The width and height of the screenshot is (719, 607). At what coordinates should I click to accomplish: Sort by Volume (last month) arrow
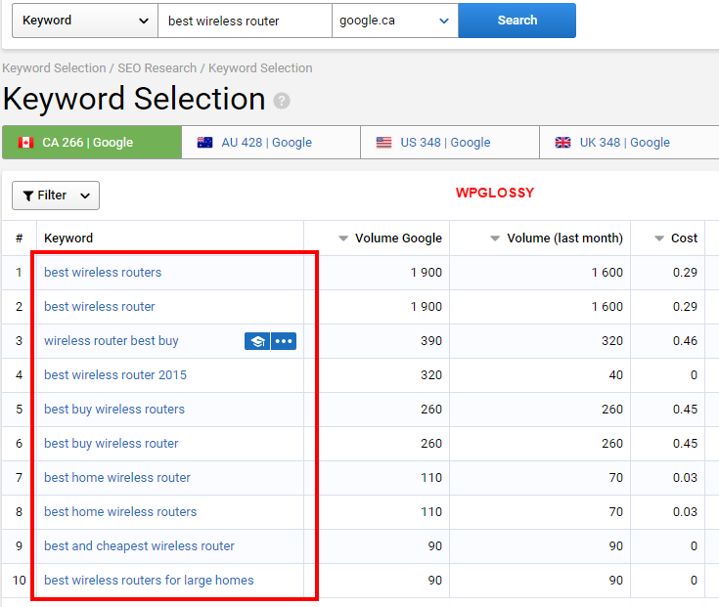point(495,238)
